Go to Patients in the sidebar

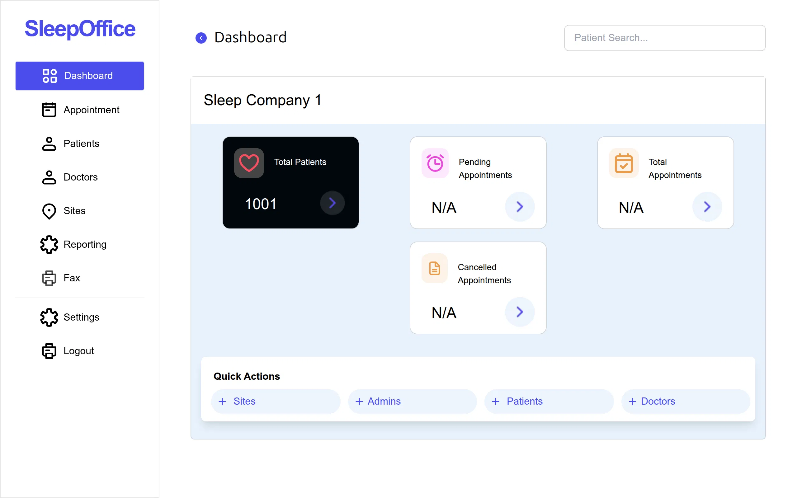(x=80, y=143)
